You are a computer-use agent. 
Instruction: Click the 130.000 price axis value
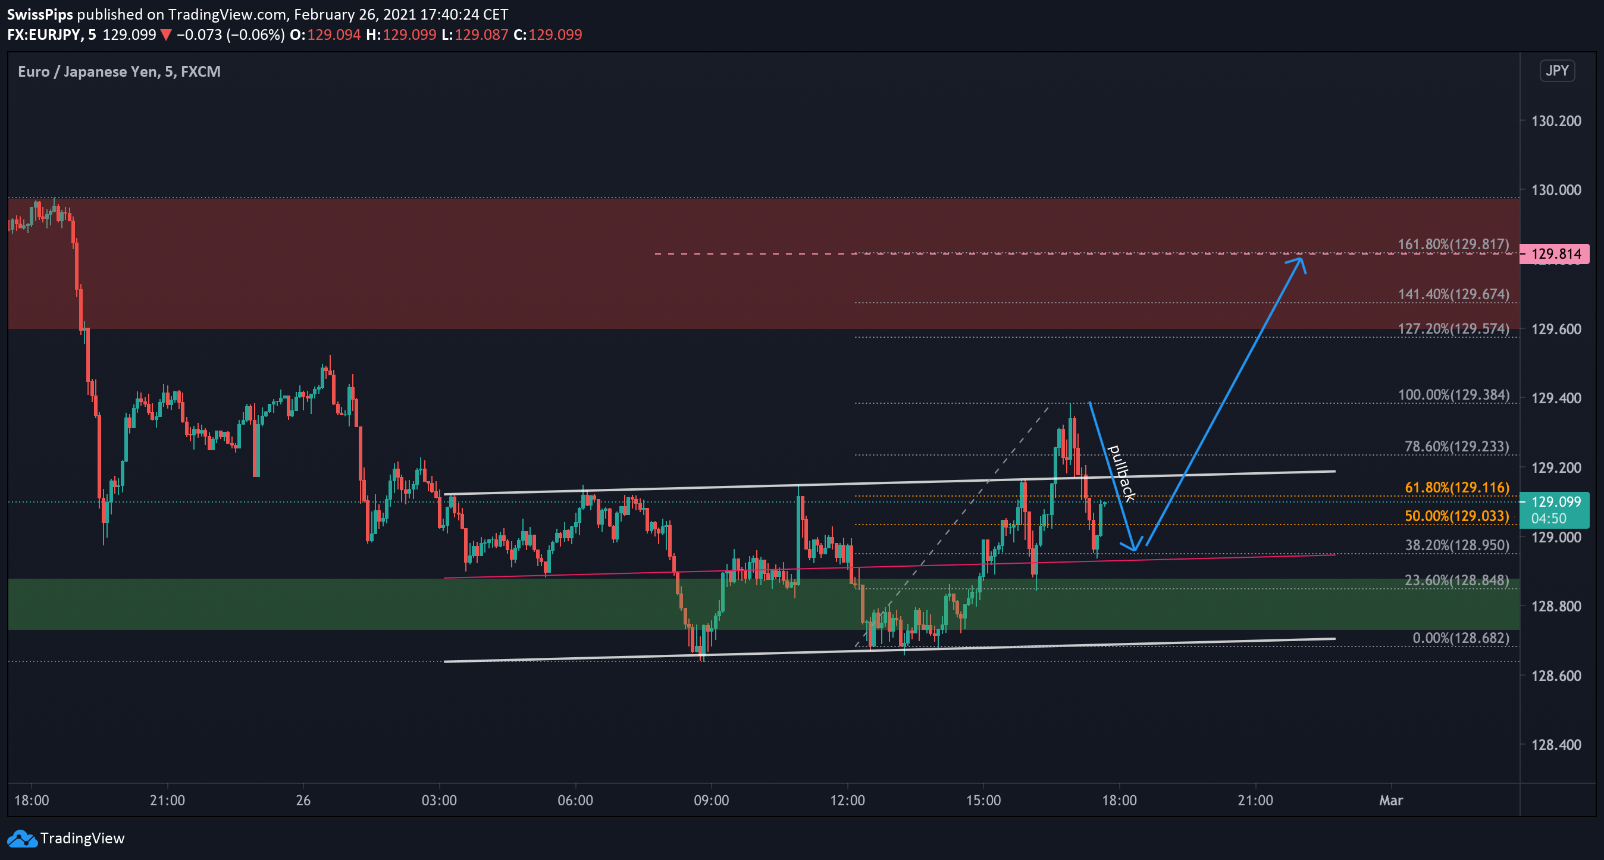(1555, 190)
